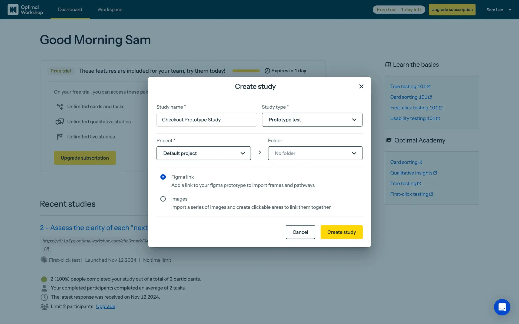Click external icon beside Qualitative insights link

point(435,173)
